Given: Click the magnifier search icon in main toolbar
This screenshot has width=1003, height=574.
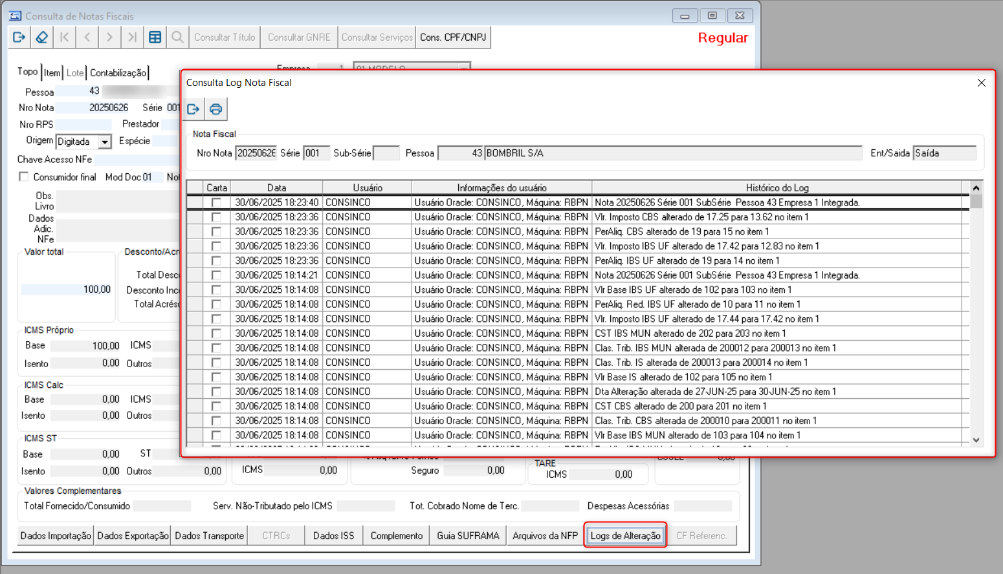Looking at the screenshot, I should [177, 37].
